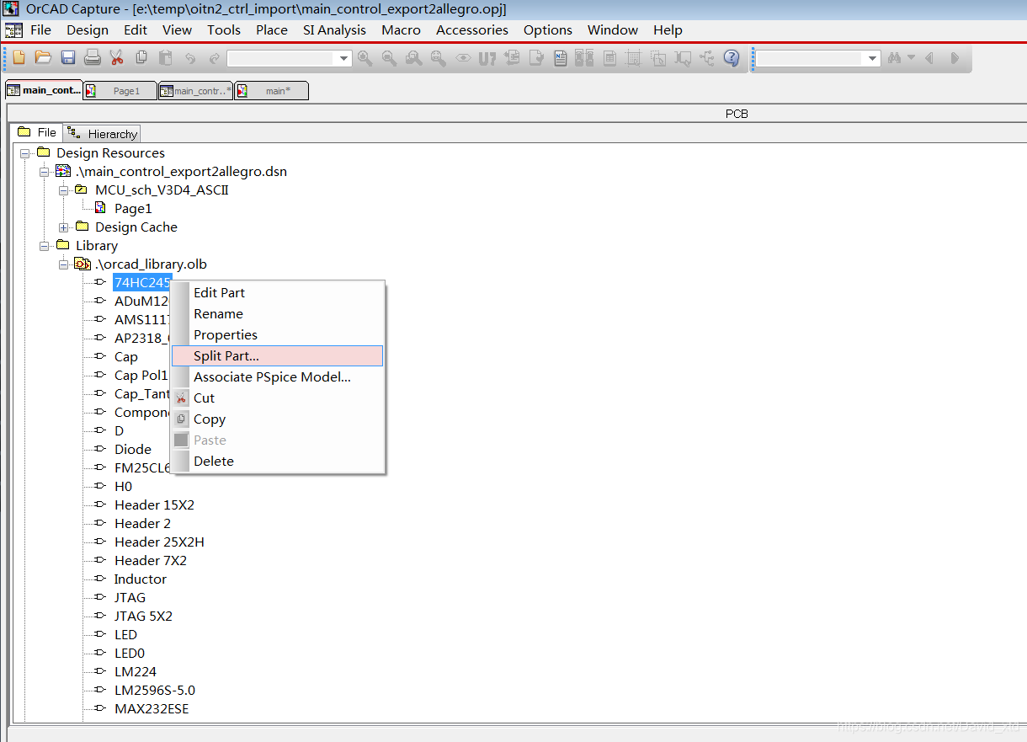
Task: Choose Properties in the context menu
Action: (277, 334)
